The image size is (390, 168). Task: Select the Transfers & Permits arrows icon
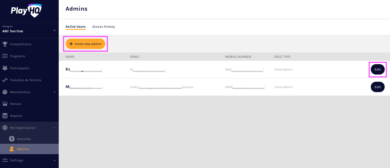[5, 80]
